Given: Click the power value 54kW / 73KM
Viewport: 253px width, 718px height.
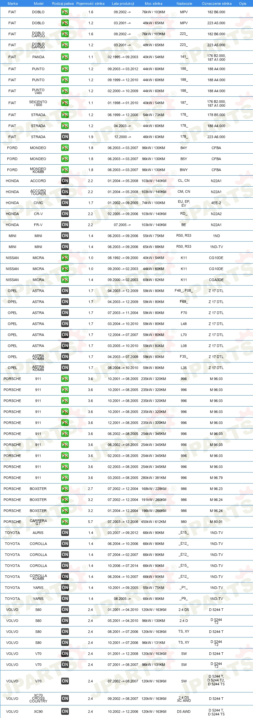Looking at the screenshot, I should pyautogui.click(x=153, y=115).
